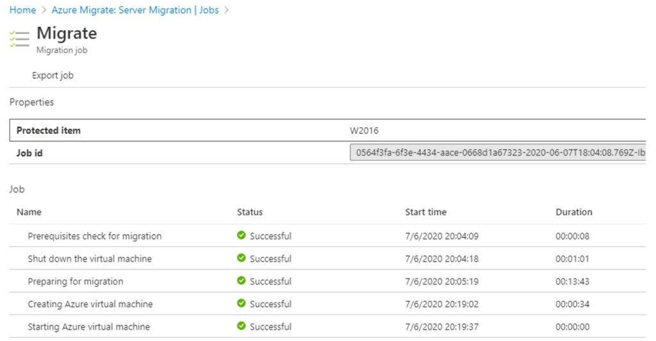Sort by Duration column header
Image resolution: width=656 pixels, height=341 pixels.
coord(573,212)
